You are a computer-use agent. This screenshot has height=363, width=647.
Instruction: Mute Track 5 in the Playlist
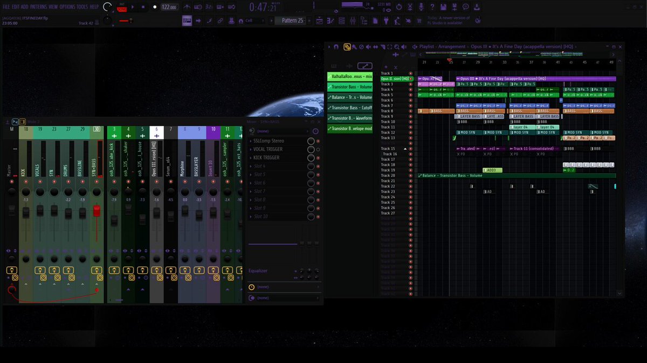410,95
